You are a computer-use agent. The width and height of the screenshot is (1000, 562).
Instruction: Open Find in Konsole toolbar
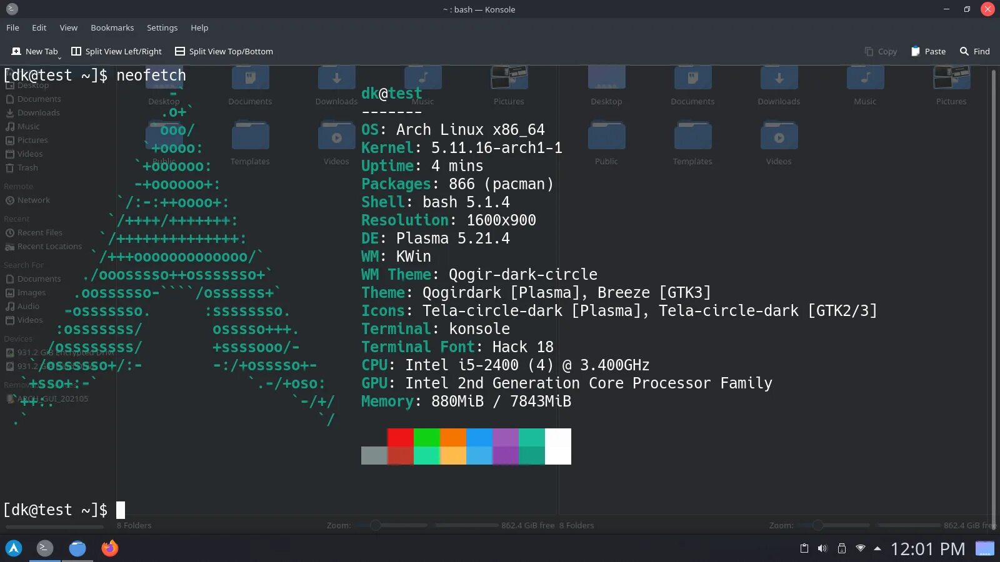(x=975, y=51)
